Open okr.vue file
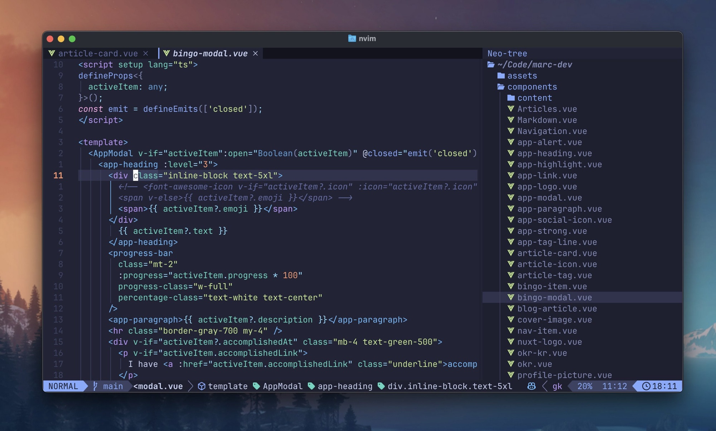This screenshot has width=716, height=431. [x=534, y=364]
